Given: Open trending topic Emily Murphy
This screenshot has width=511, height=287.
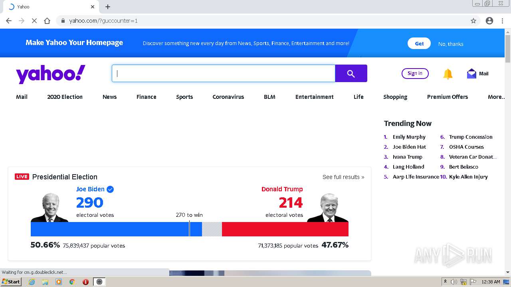Looking at the screenshot, I should point(409,137).
